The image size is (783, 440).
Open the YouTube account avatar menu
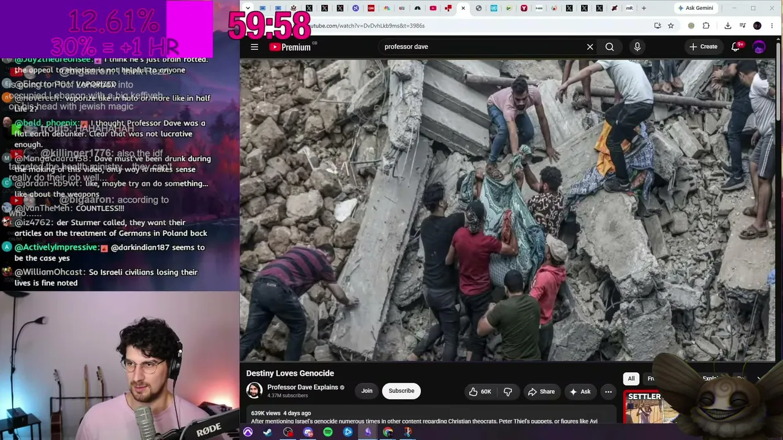pyautogui.click(x=759, y=47)
